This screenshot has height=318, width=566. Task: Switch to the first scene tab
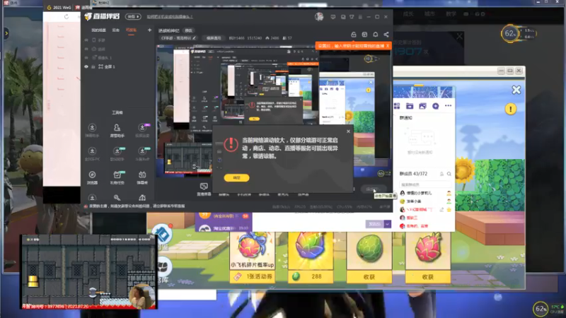[x=98, y=30]
